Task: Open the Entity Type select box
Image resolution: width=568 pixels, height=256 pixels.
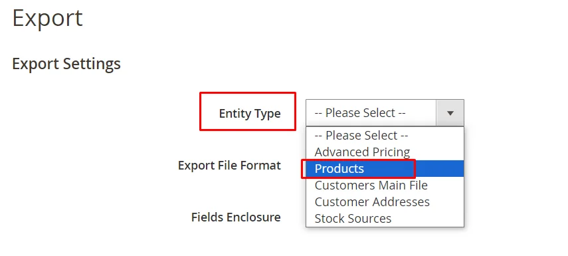Action: [x=385, y=113]
